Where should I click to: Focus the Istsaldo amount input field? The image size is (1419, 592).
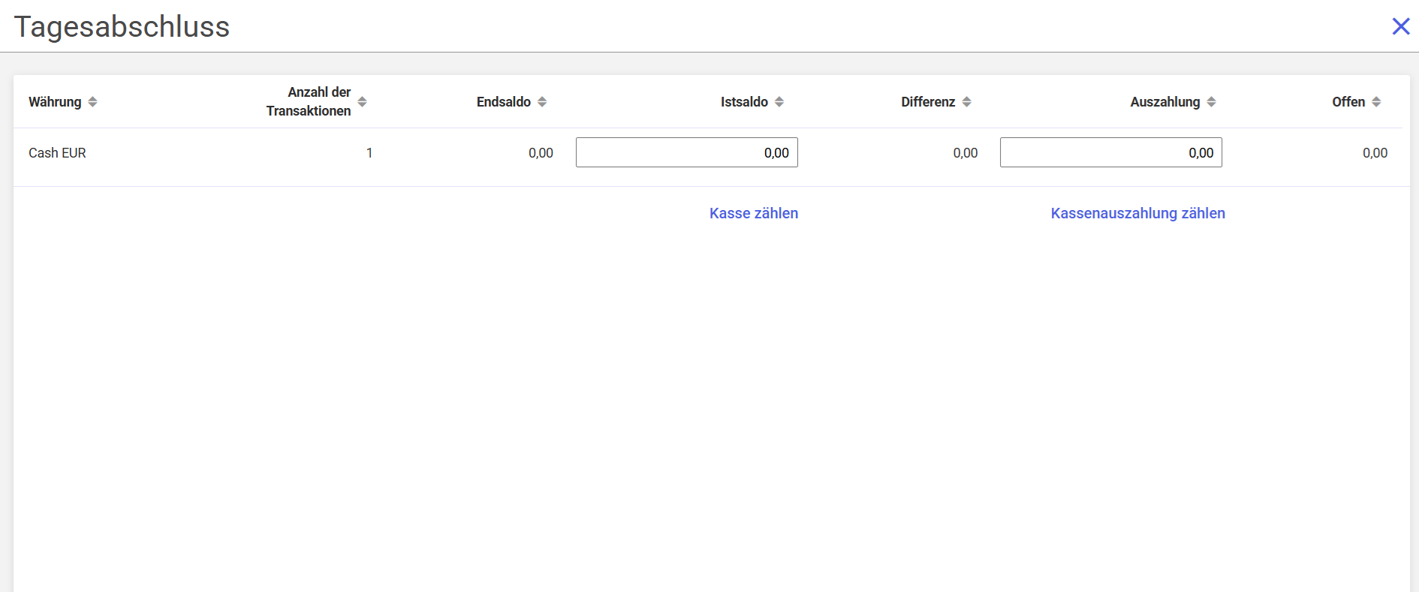pyautogui.click(x=686, y=152)
